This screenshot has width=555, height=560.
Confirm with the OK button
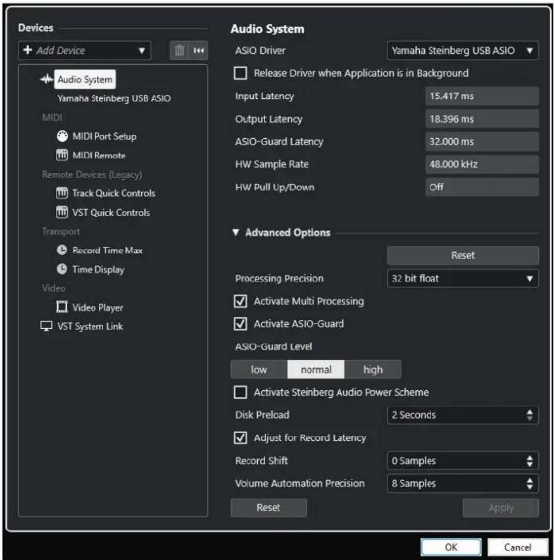(x=451, y=547)
